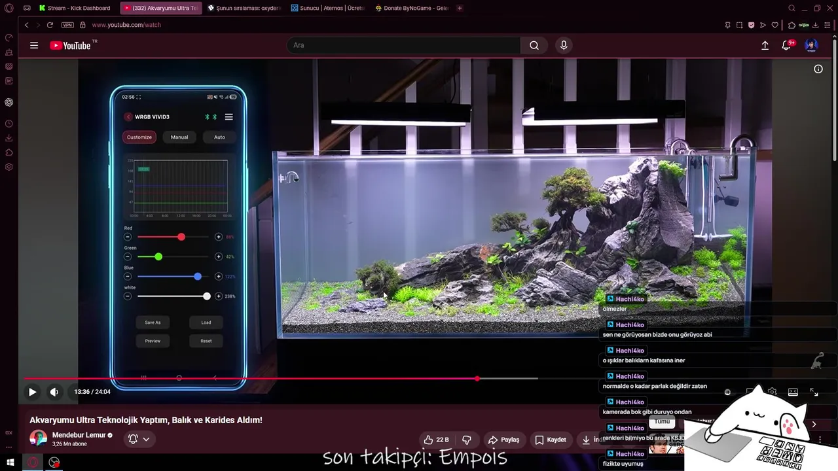This screenshot has width=838, height=471.
Task: Open the Mendebur Lemur channel name link
Action: point(79,435)
